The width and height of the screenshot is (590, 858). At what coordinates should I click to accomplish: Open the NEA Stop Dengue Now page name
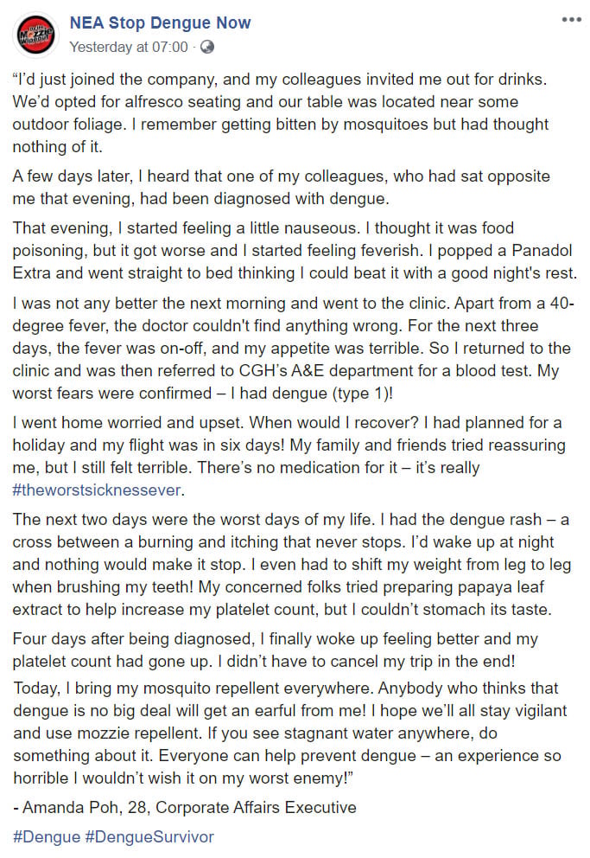click(160, 22)
